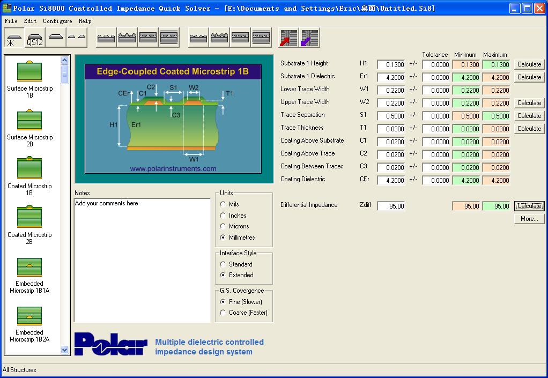The image size is (548, 378).
Task: Set units to Millimetres
Action: [x=238, y=237]
